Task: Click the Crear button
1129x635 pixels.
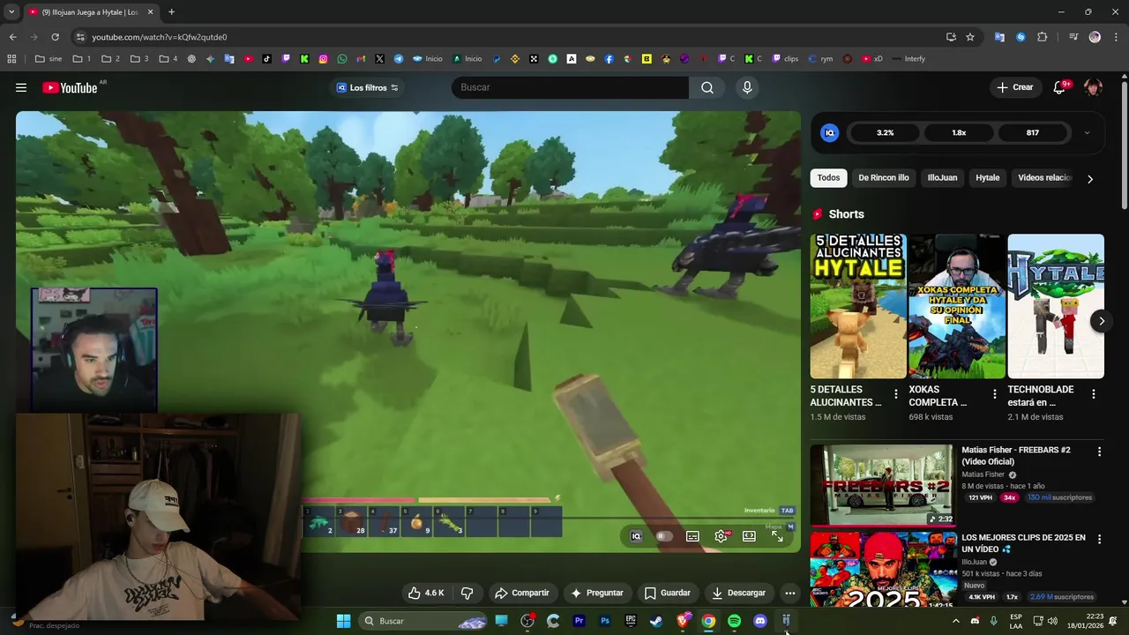Action: tap(1015, 87)
